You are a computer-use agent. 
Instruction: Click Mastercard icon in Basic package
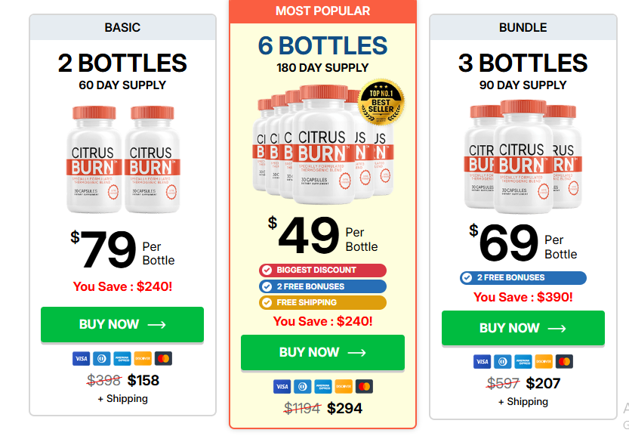coord(163,358)
